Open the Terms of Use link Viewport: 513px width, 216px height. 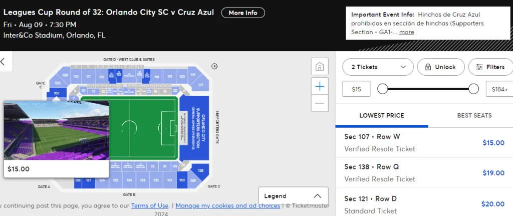pyautogui.click(x=150, y=205)
